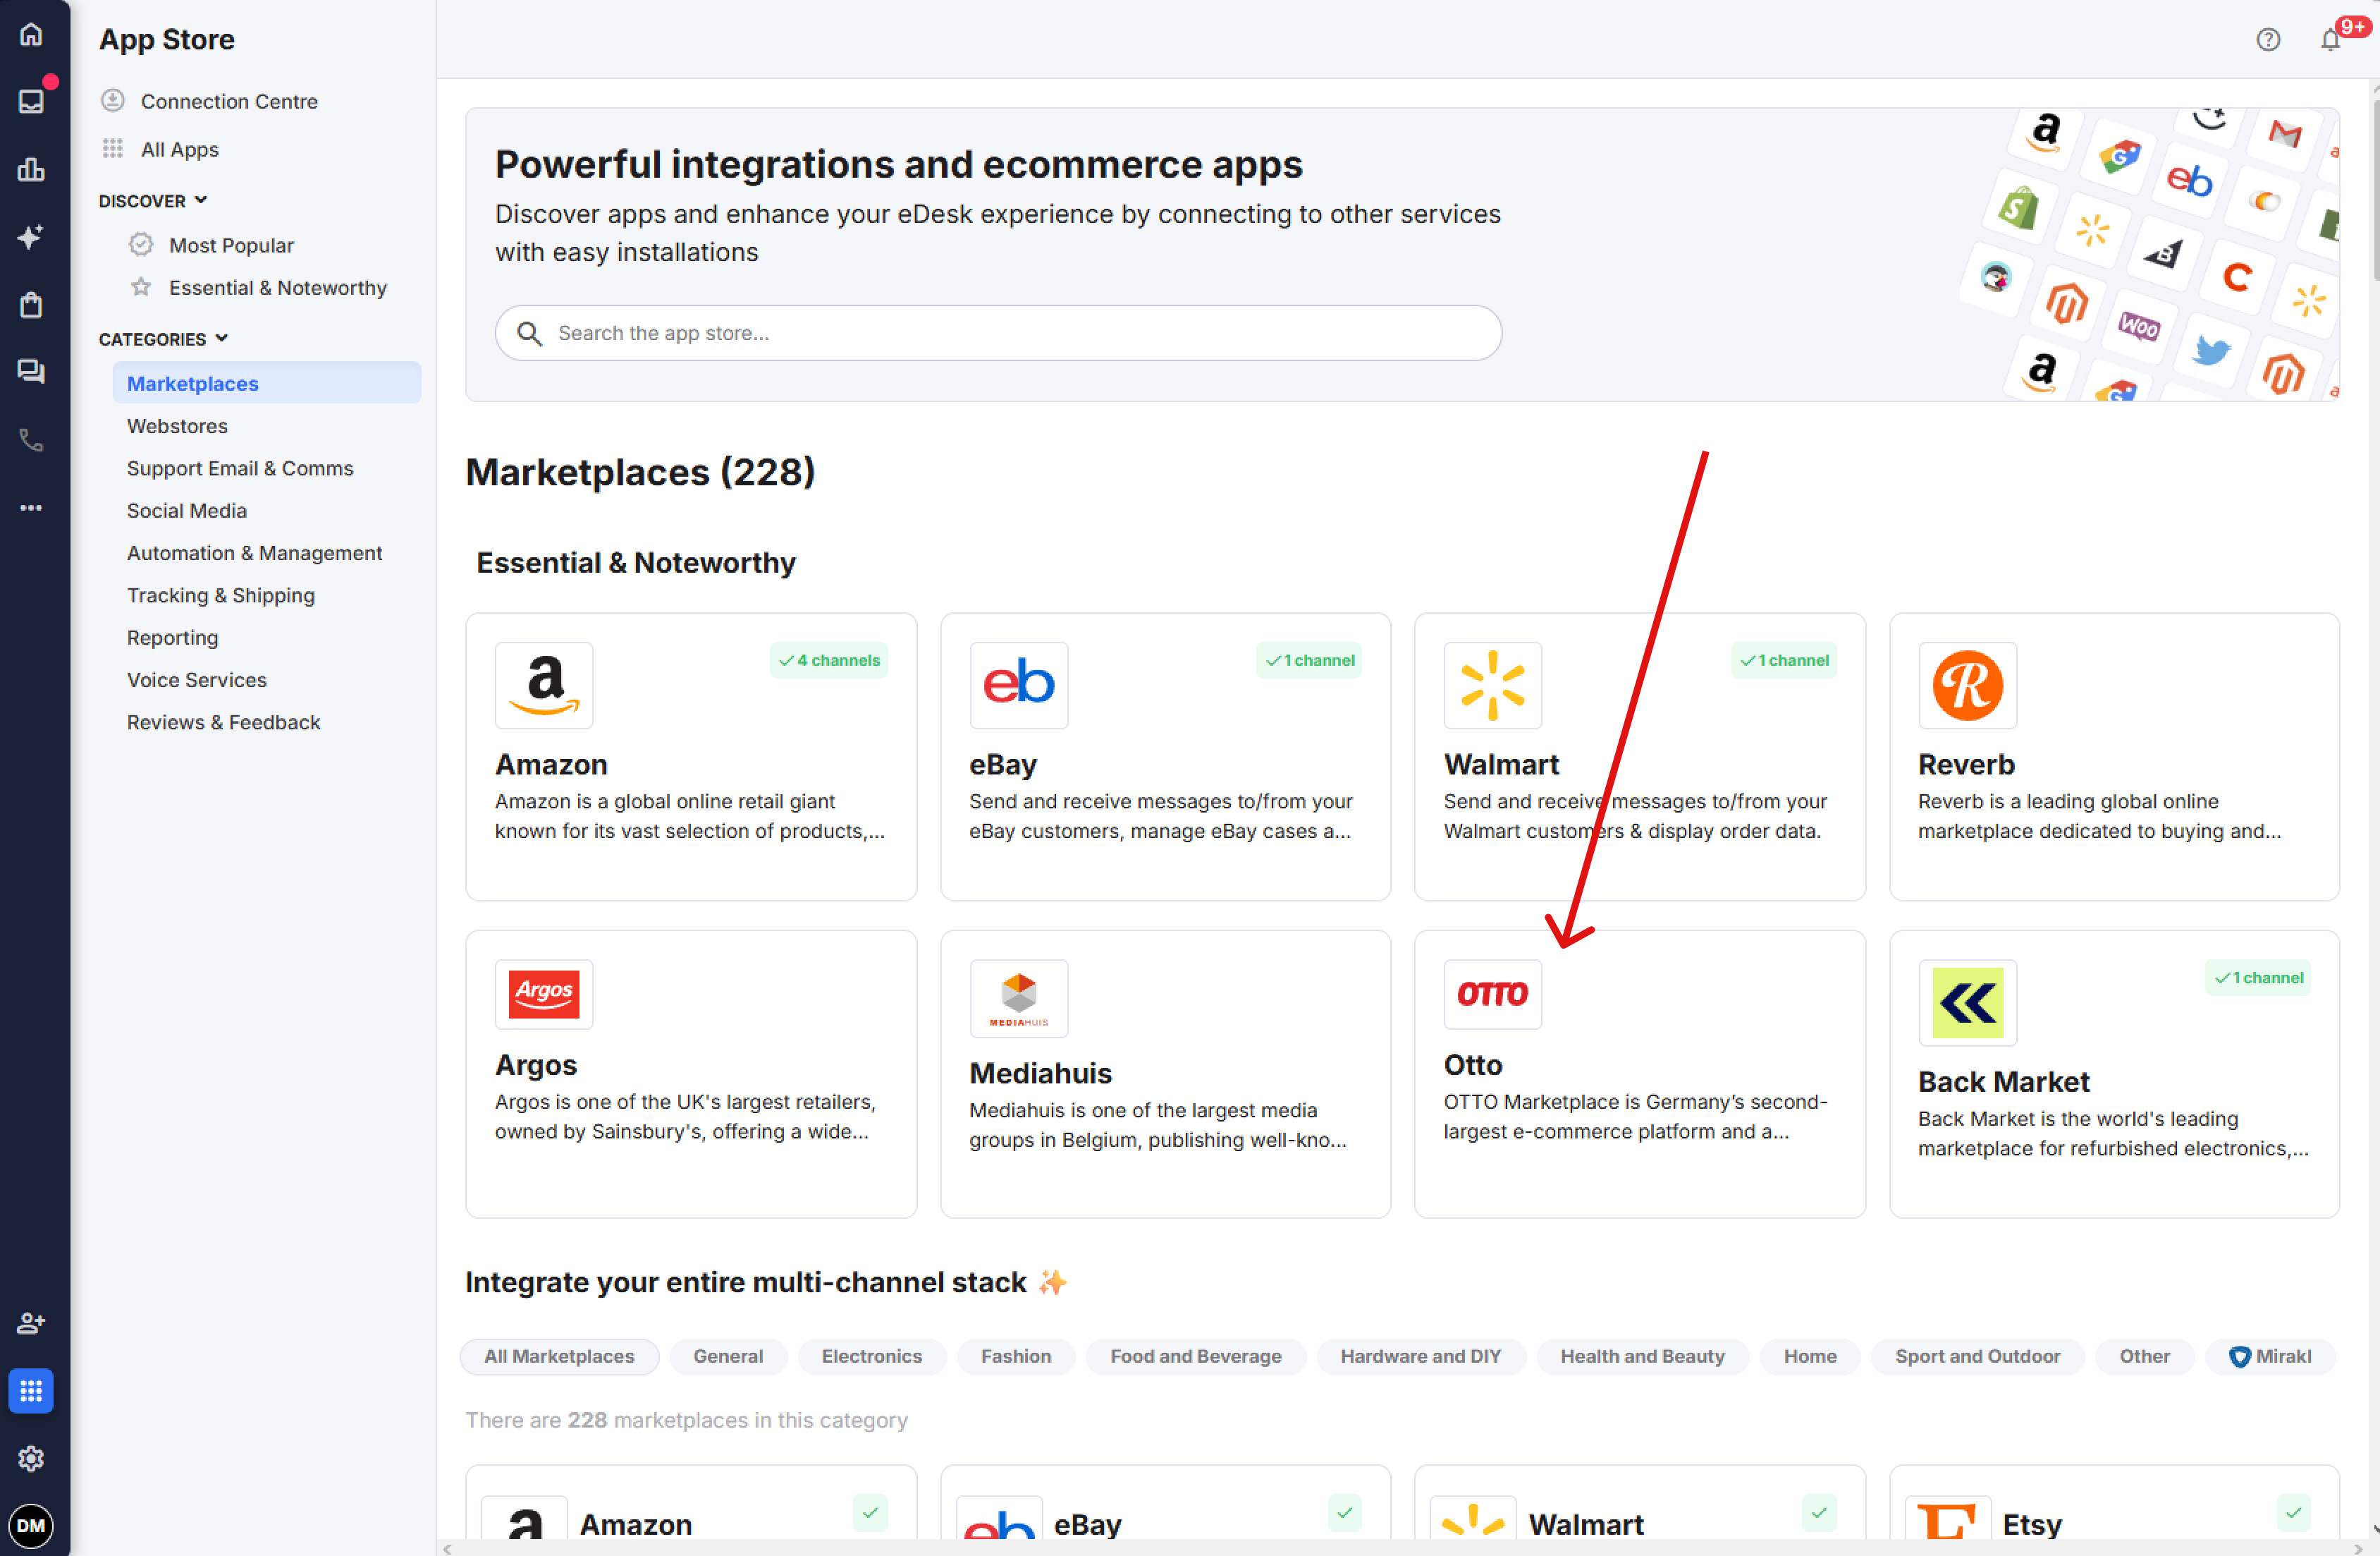Click the Mediahuis logo icon

coord(1018,999)
